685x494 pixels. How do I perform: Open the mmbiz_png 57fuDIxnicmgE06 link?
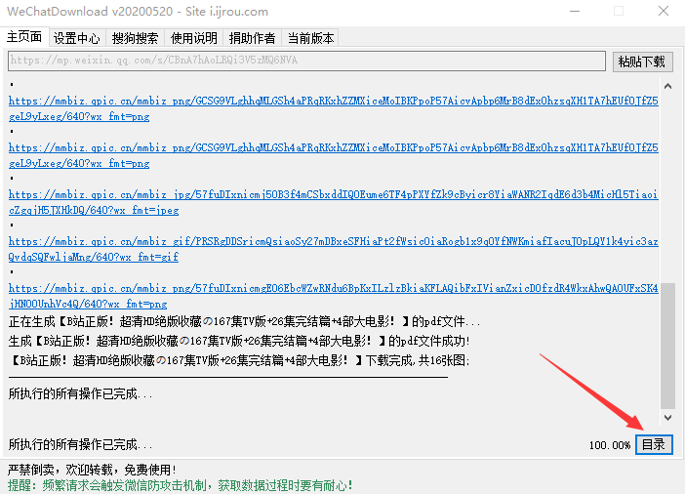(x=333, y=296)
